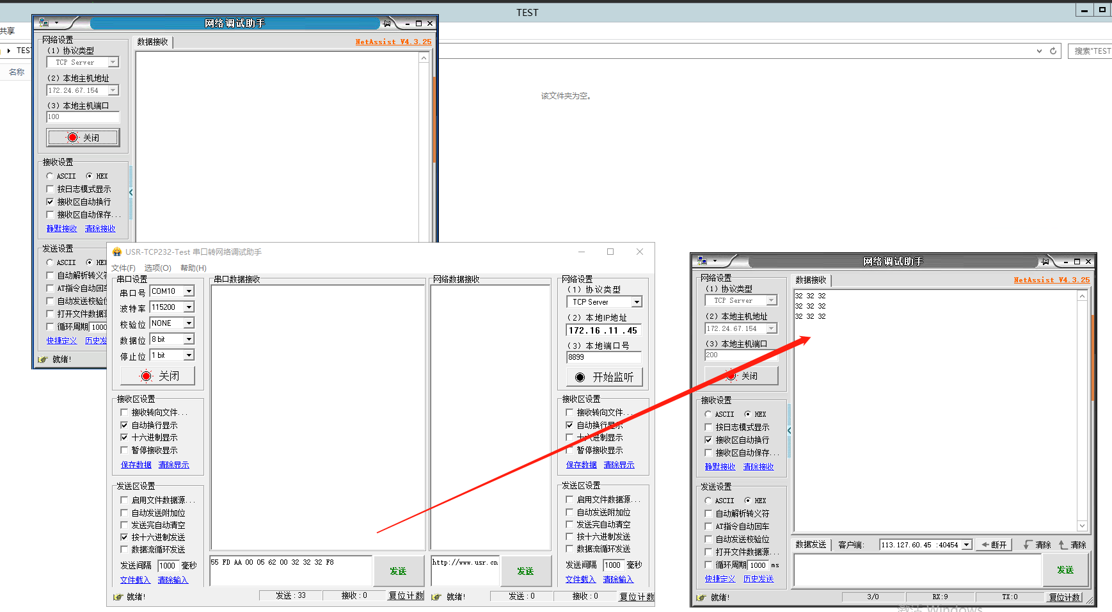Click the pin icon in right NetAssist title bar

pyautogui.click(x=1045, y=261)
